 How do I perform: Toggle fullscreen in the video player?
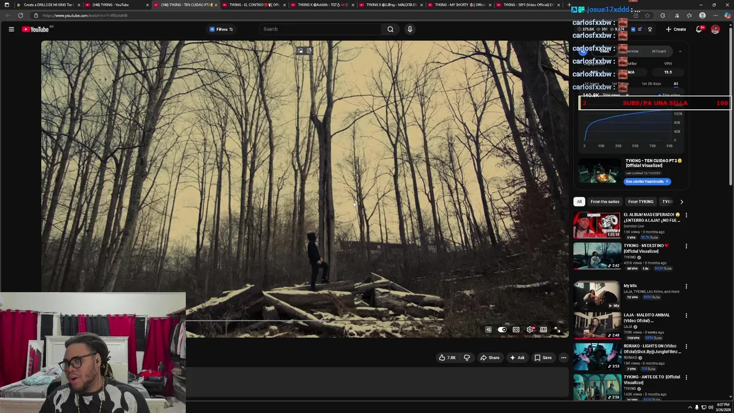pyautogui.click(x=557, y=330)
